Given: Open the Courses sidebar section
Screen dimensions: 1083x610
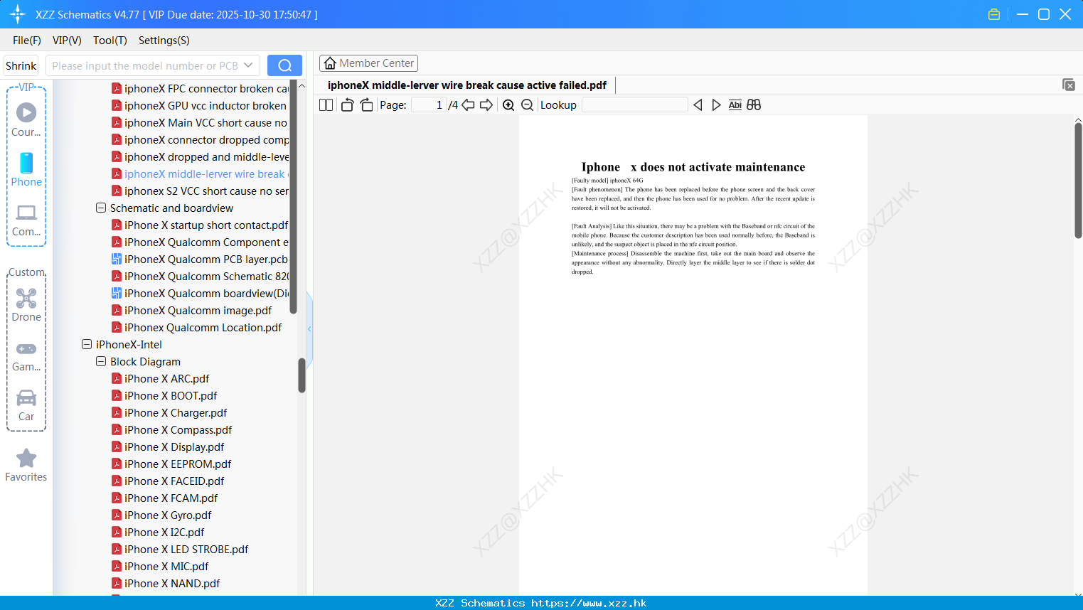Looking at the screenshot, I should tap(26, 119).
